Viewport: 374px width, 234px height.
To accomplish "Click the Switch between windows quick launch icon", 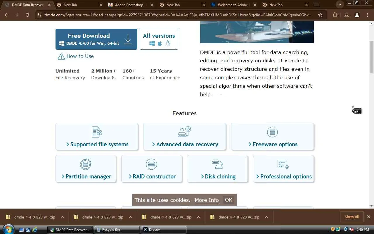I will tap(28, 230).
